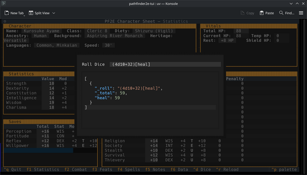The width and height of the screenshot is (307, 175).
Task: Click the Split View icon
Action: [x=31, y=13]
